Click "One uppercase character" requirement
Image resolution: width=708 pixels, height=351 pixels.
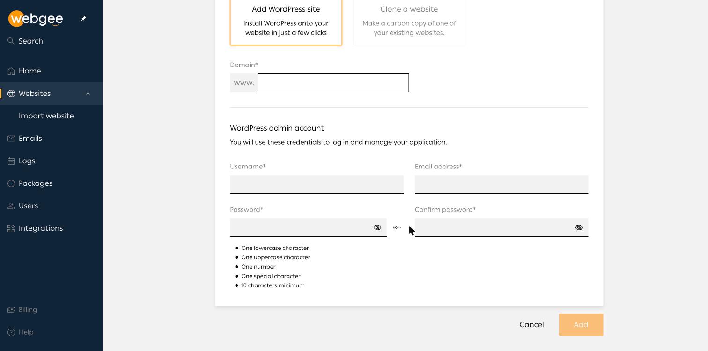coord(275,257)
